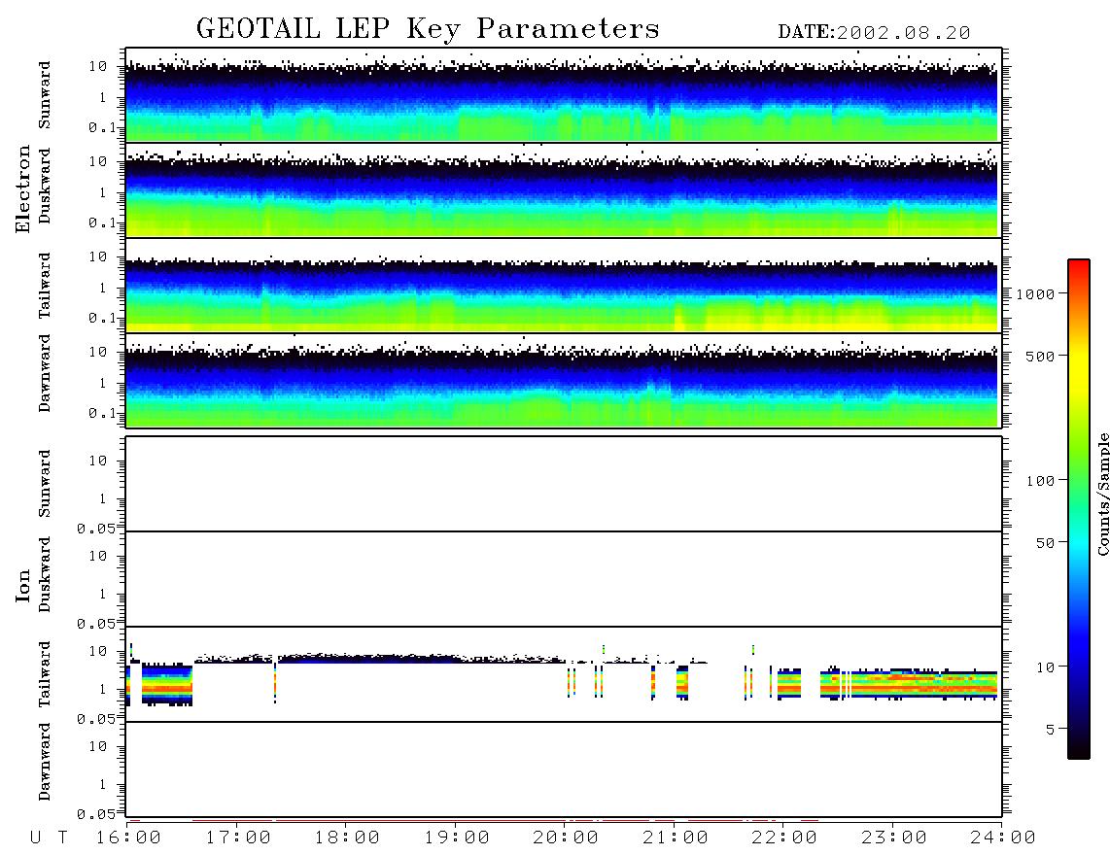Select the Ion 'Sunward' axis label

[45, 484]
